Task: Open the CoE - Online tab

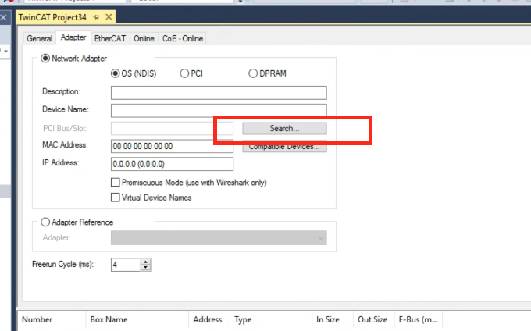Action: [x=183, y=38]
